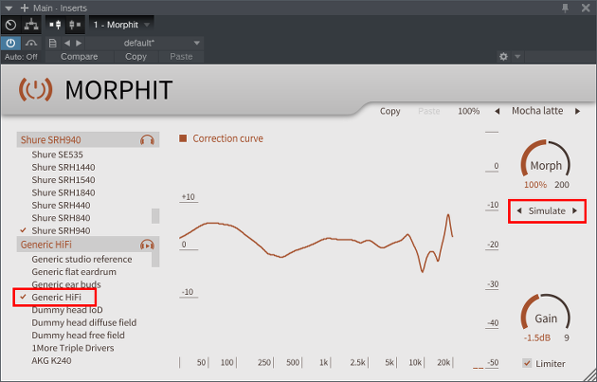Click the Simulate mode label
The image size is (597, 382).
547,211
